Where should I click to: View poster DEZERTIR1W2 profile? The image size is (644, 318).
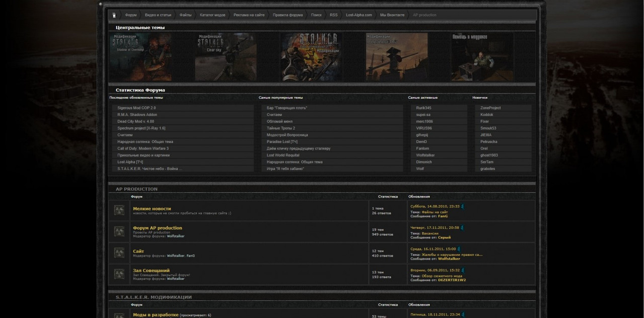click(452, 280)
